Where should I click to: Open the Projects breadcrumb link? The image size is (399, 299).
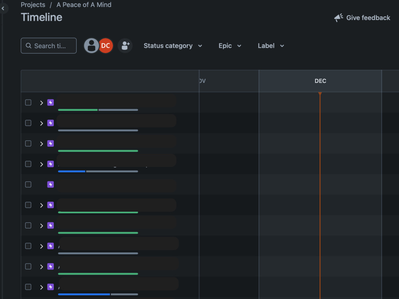pyautogui.click(x=33, y=5)
